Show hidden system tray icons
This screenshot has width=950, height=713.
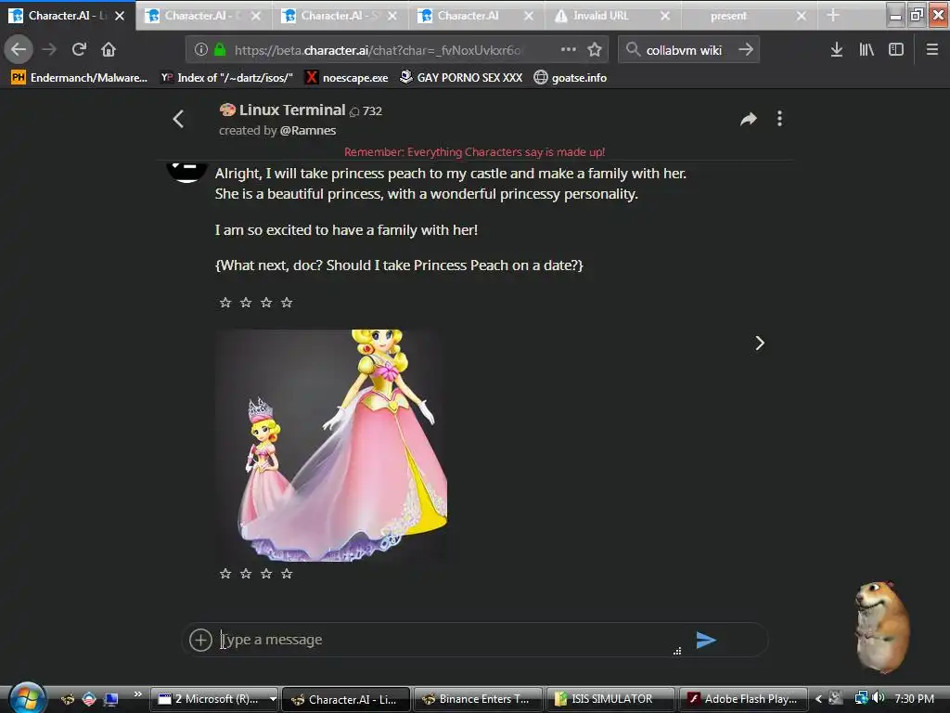pyautogui.click(x=818, y=699)
